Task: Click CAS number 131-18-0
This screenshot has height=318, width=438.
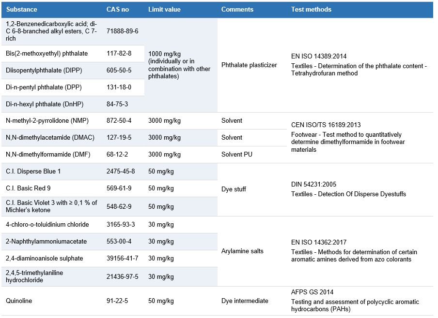Action: point(119,87)
